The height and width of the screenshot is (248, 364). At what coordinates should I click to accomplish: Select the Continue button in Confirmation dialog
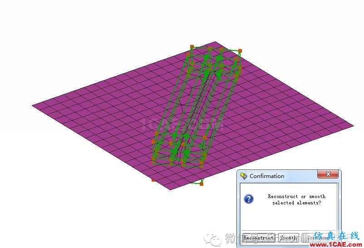click(319, 238)
